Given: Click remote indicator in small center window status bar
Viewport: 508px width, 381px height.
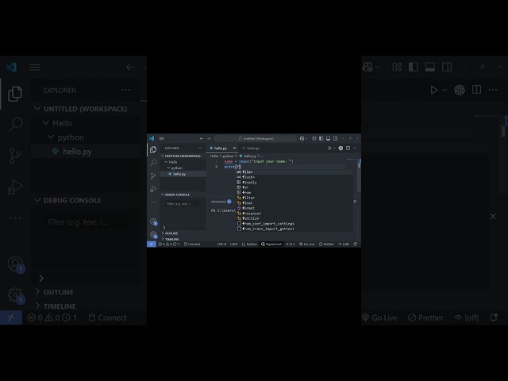Looking at the screenshot, I should click(152, 244).
